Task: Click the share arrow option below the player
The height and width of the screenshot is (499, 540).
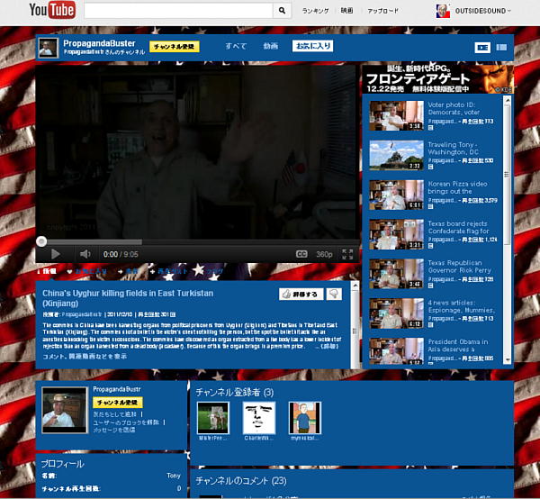Action: point(128,271)
